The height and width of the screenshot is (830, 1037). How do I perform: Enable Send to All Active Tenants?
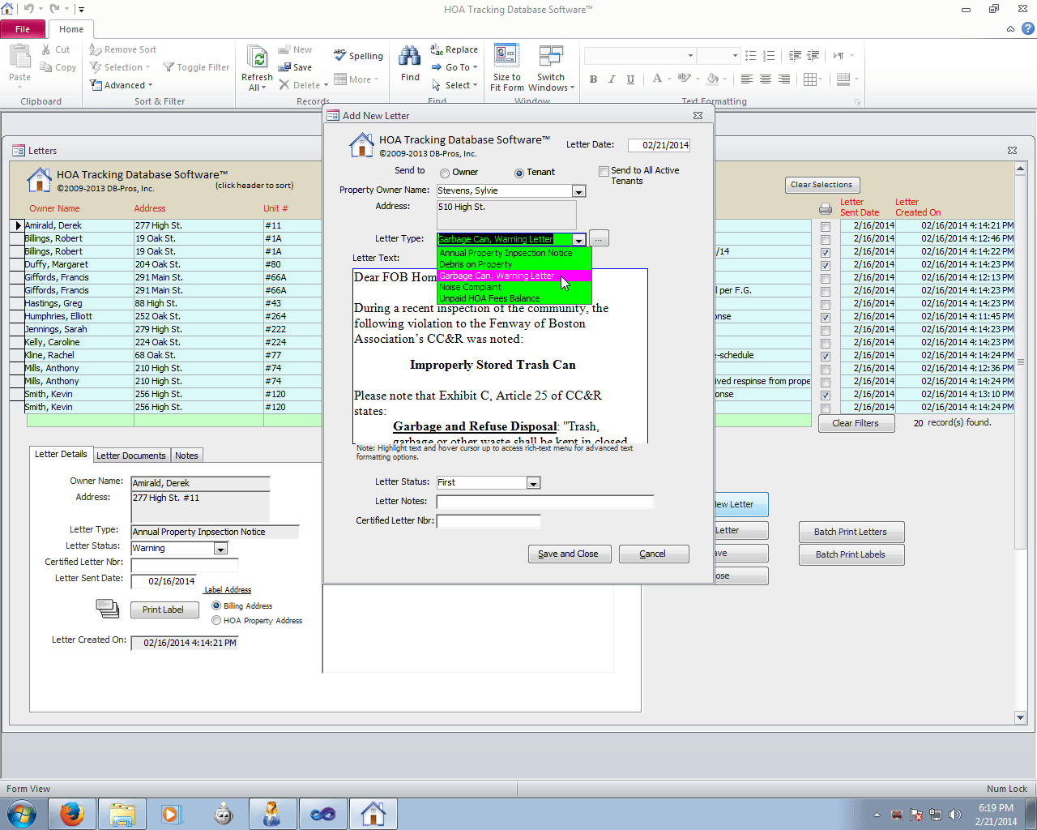pyautogui.click(x=604, y=171)
